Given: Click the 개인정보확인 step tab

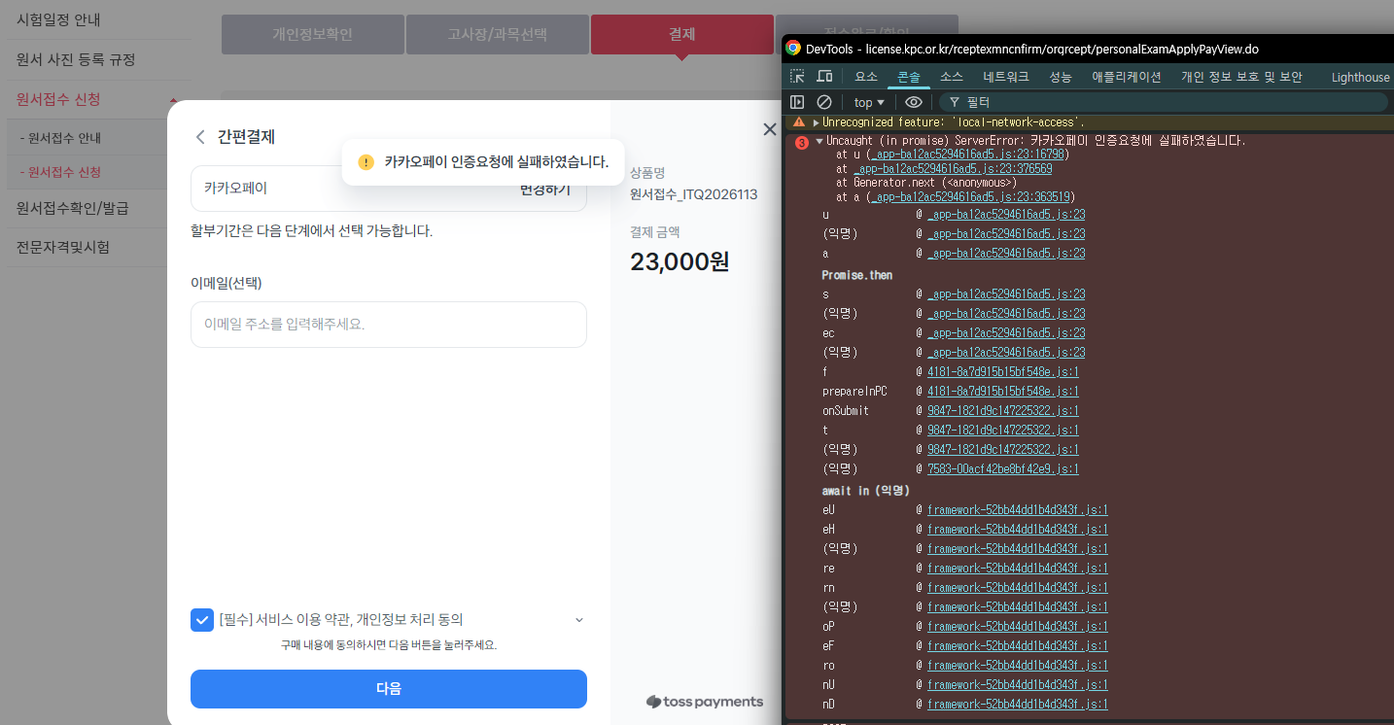Looking at the screenshot, I should (x=313, y=34).
